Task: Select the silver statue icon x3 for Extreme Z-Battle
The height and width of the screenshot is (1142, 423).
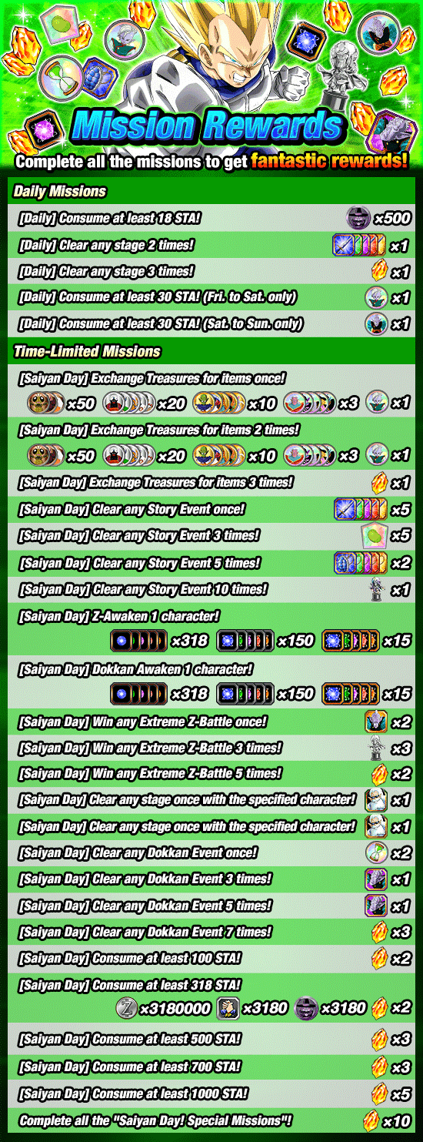Action: 375,748
